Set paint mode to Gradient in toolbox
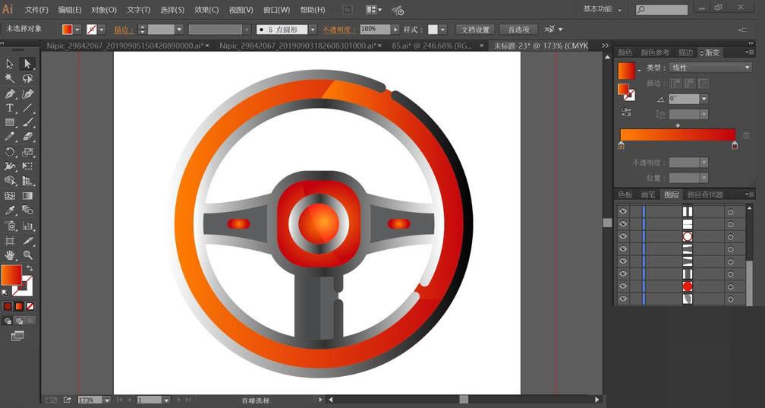 coord(19,306)
